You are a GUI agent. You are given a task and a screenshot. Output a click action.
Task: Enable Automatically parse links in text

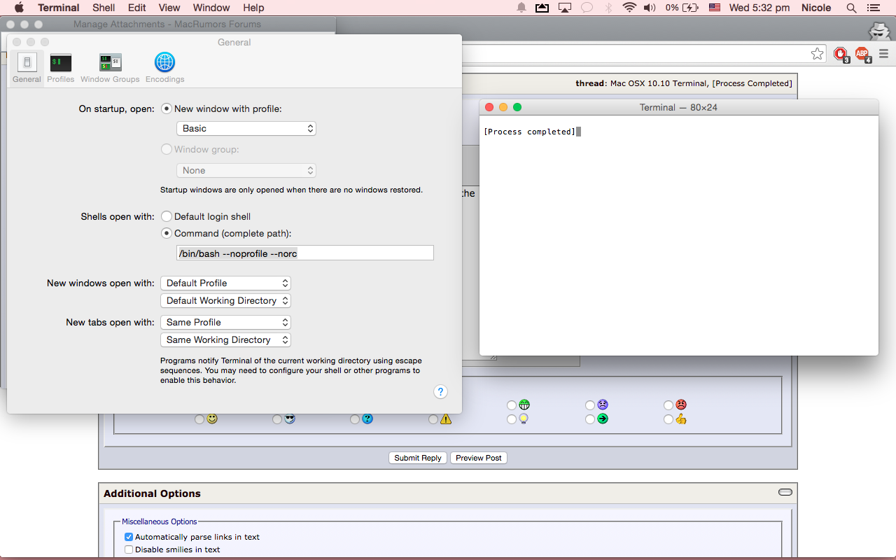click(x=129, y=537)
